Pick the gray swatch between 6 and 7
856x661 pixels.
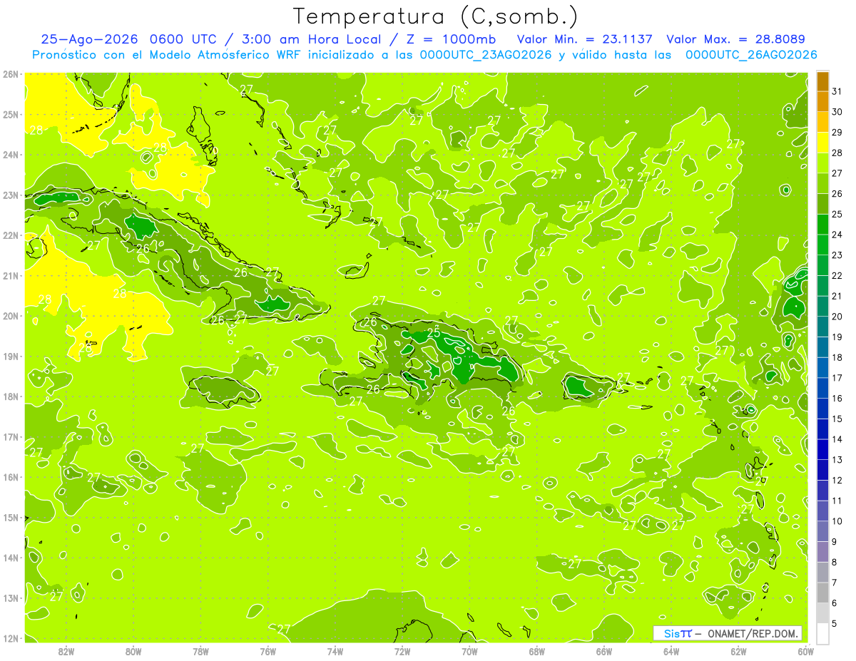pos(822,592)
